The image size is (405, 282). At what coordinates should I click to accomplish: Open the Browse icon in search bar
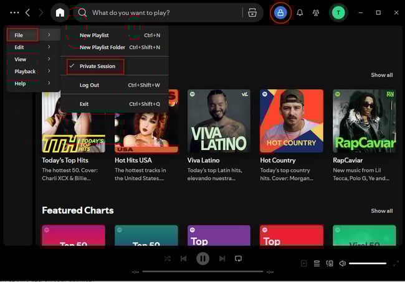point(252,12)
